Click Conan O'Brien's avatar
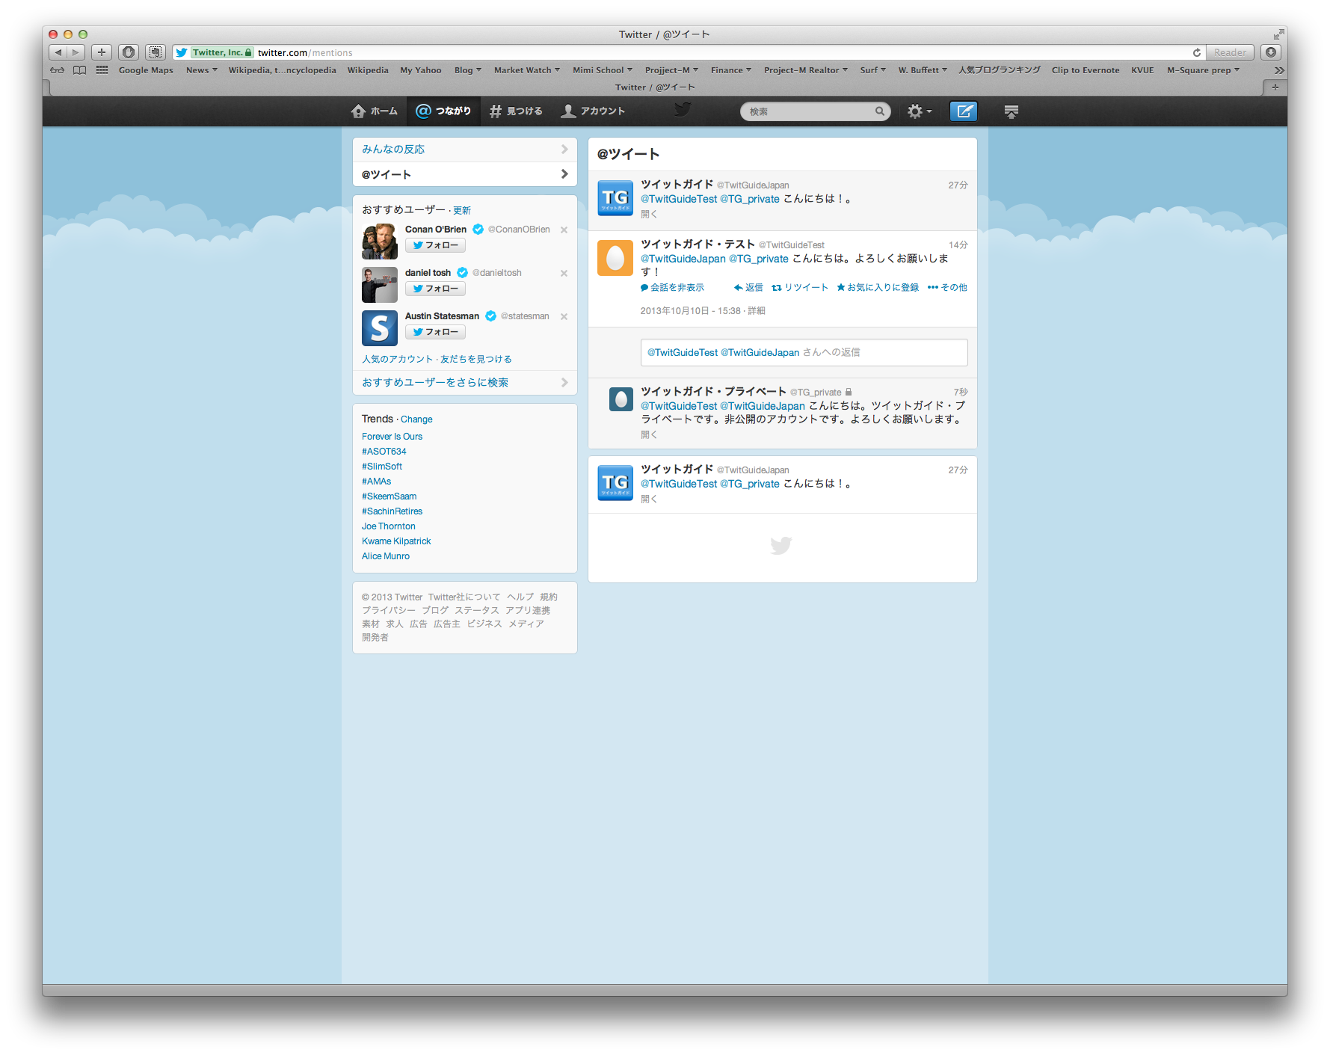Viewport: 1330px width, 1055px height. coord(380,242)
